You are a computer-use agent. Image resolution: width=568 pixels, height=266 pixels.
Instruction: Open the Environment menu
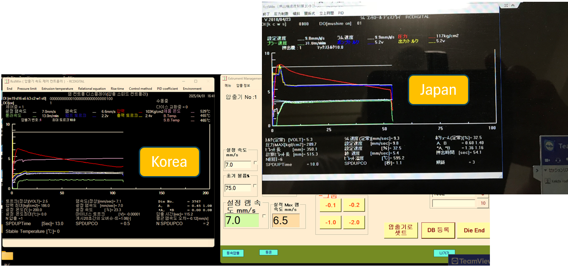coord(192,89)
